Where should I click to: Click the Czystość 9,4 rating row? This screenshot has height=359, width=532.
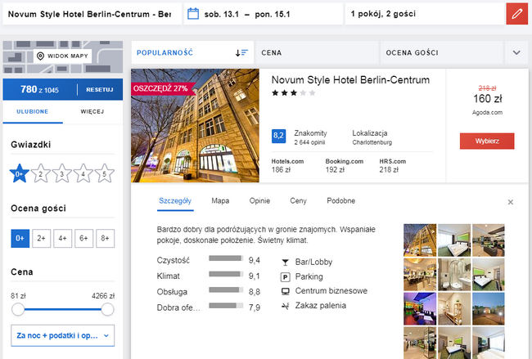[x=209, y=260]
